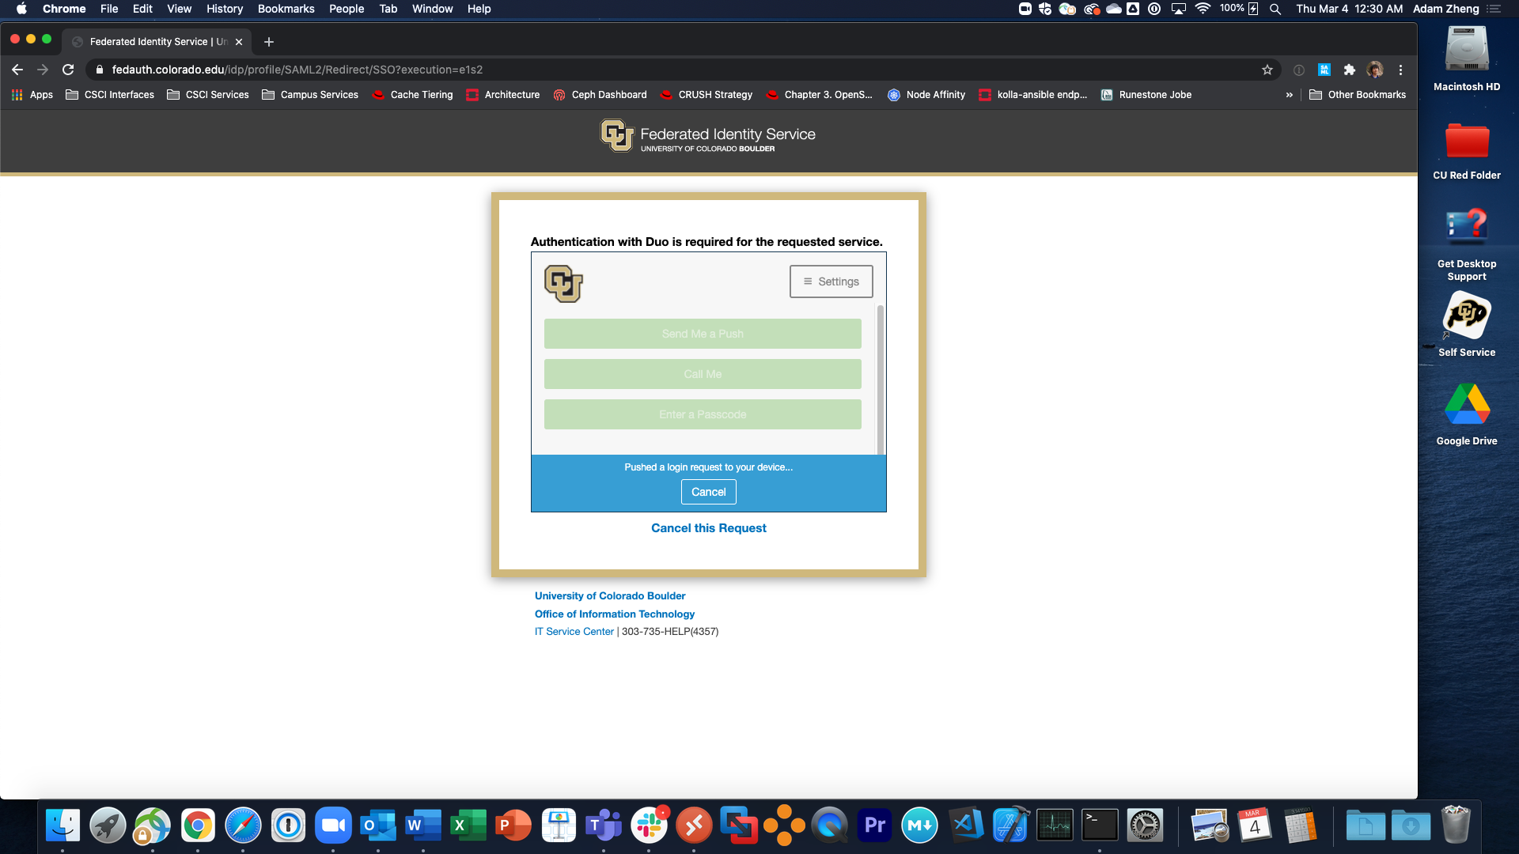Open Spotlight search in the menu bar
This screenshot has width=1519, height=854.
[x=1275, y=9]
